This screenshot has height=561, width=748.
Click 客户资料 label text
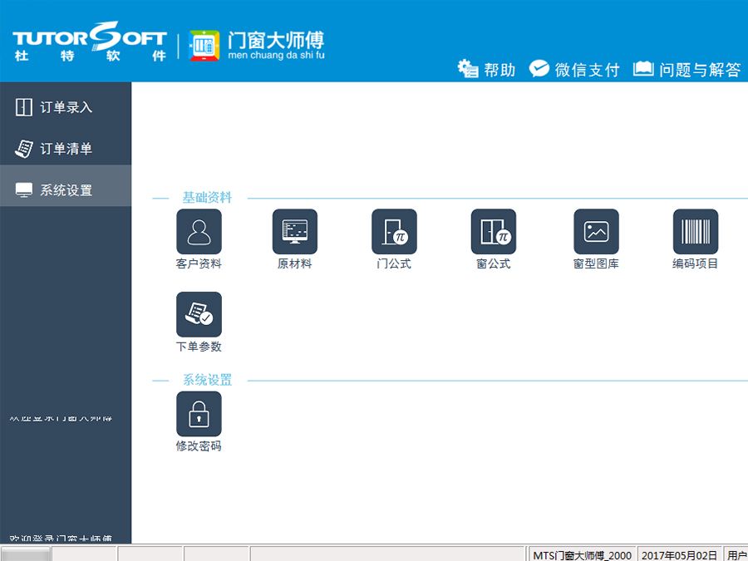point(199,263)
